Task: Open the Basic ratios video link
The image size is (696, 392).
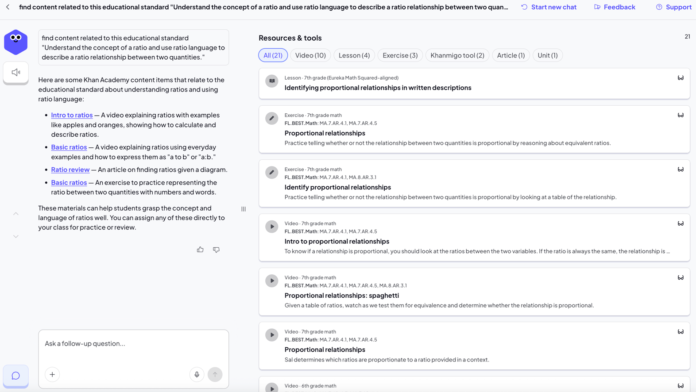Action: (69, 147)
